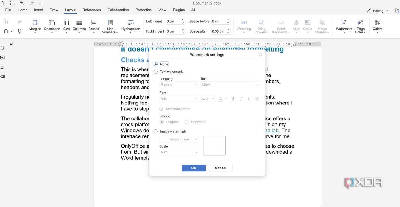Confirm watermark settings with OK
Image resolution: width=400 pixels, height=207 pixels.
(194, 168)
